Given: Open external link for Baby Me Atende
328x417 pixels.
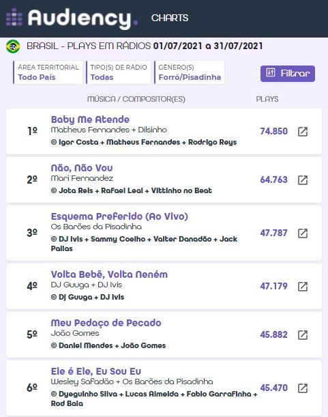Looking at the screenshot, I should coord(303,131).
